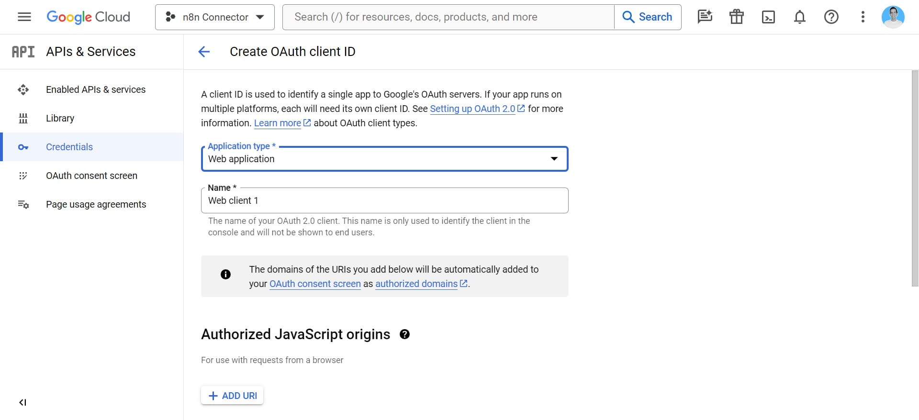Click the ADD URI button
This screenshot has height=420, width=919.
(232, 396)
